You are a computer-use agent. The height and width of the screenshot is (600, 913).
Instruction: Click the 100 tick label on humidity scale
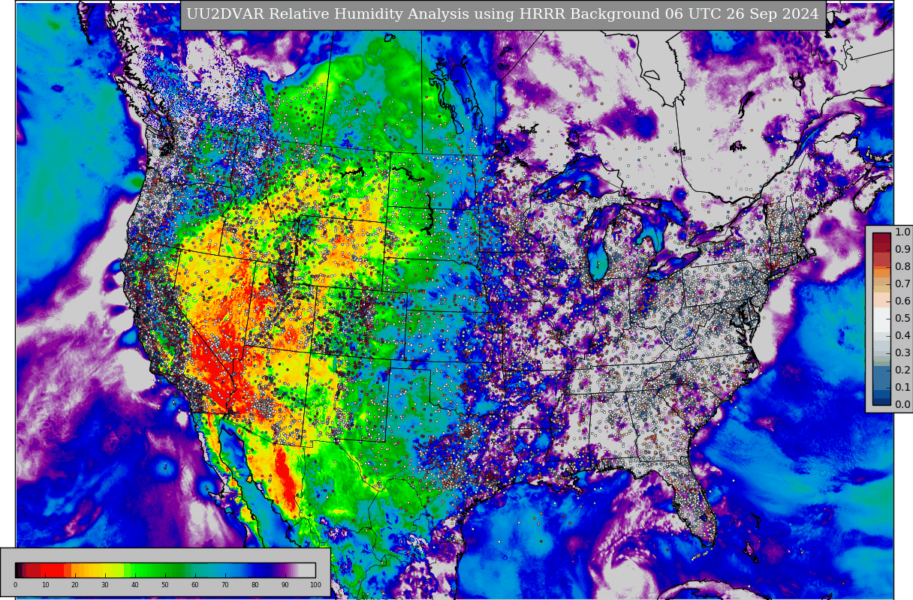click(x=315, y=585)
